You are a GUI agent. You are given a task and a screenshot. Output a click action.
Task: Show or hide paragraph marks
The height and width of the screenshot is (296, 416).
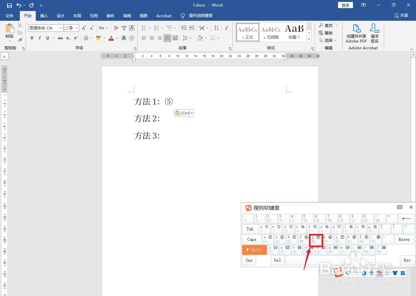(x=227, y=28)
